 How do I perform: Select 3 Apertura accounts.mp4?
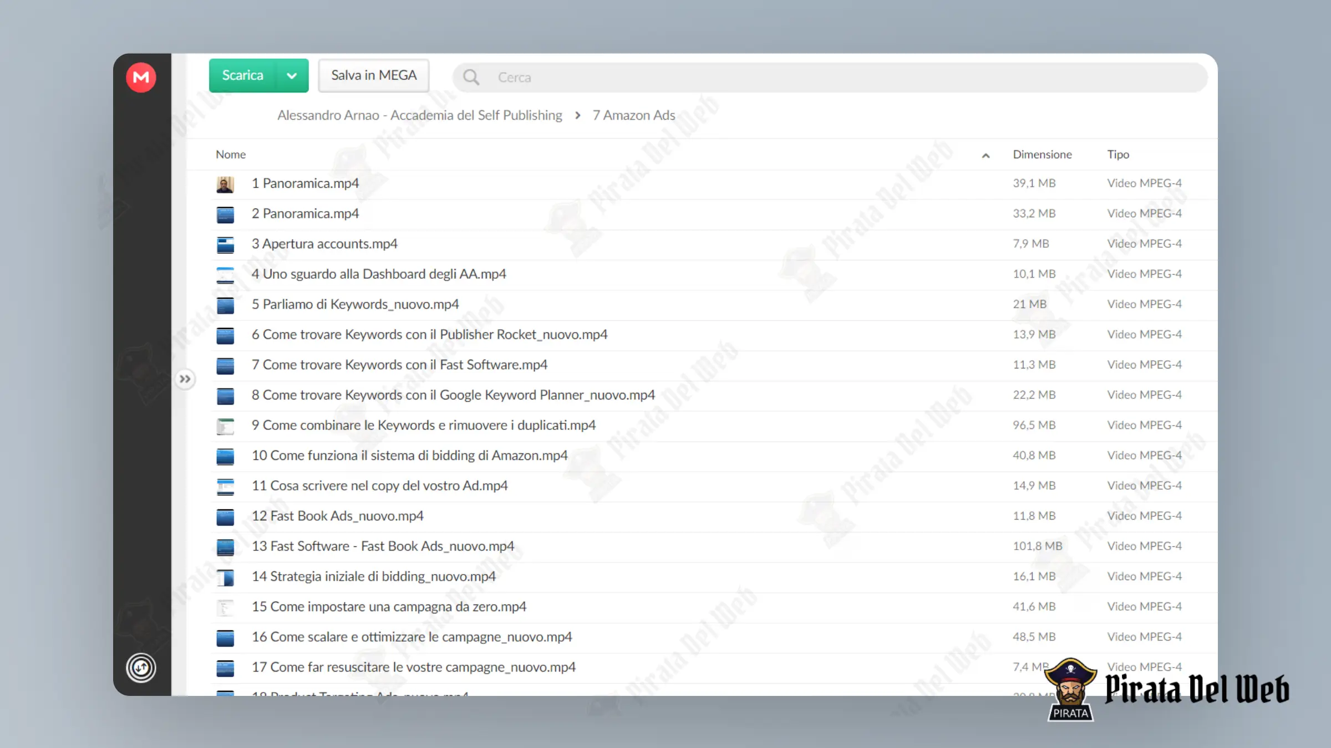(x=324, y=244)
